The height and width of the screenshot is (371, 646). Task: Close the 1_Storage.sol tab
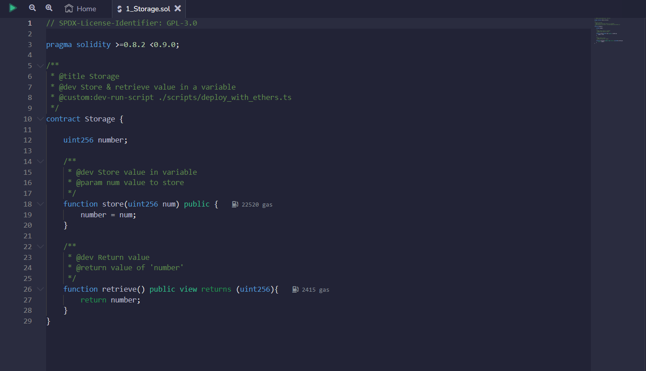(x=178, y=9)
